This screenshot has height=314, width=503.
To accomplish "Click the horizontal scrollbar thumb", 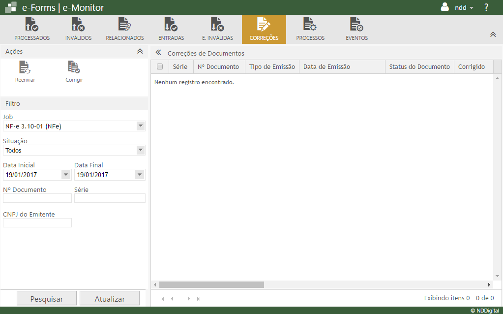I will pos(211,284).
